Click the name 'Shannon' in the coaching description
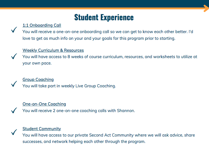The image size is (209, 146). click(x=126, y=111)
